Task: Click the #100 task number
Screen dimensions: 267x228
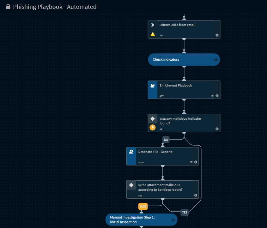Action: point(141,163)
